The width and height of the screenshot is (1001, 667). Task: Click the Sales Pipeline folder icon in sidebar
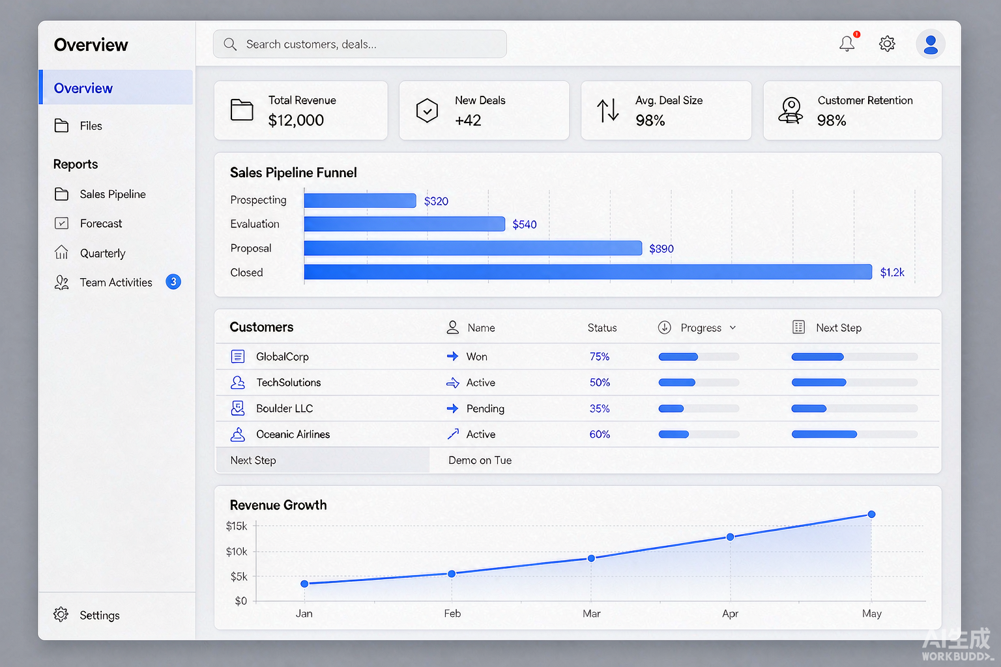point(62,194)
